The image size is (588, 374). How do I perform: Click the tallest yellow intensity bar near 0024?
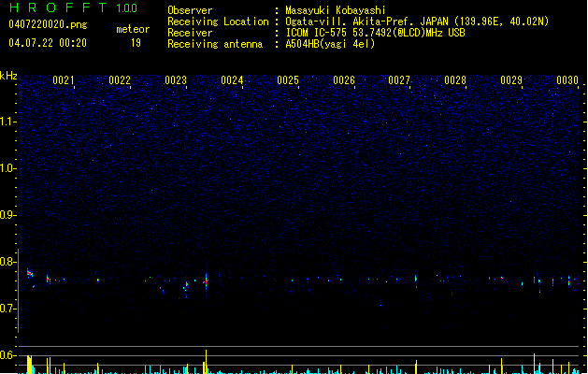[x=206, y=362]
